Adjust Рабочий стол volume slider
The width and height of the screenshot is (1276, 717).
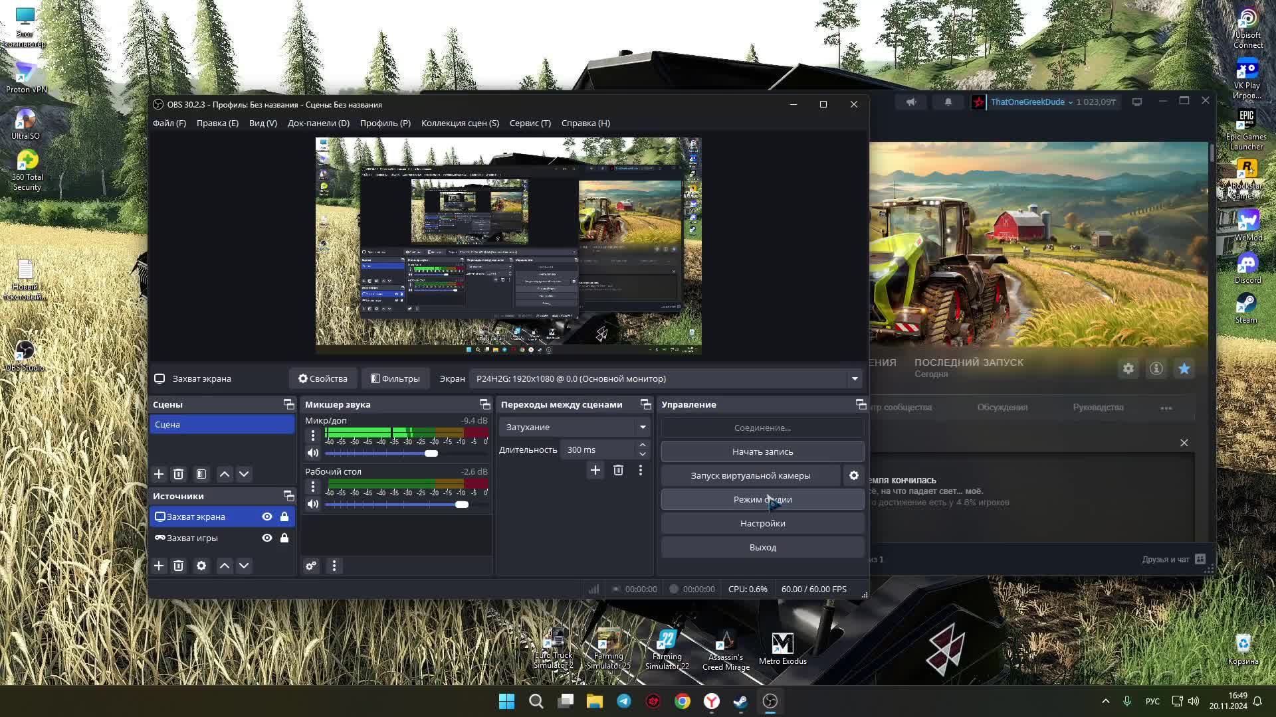[x=462, y=505]
